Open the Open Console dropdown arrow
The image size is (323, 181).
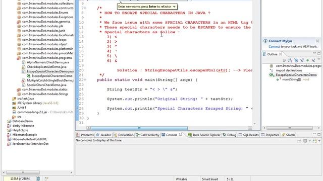319,141
